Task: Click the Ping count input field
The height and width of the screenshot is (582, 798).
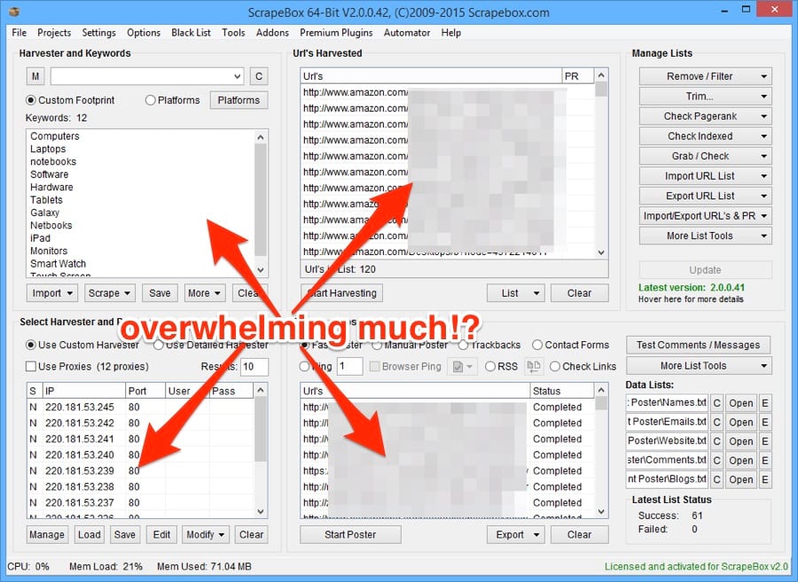Action: 349,367
